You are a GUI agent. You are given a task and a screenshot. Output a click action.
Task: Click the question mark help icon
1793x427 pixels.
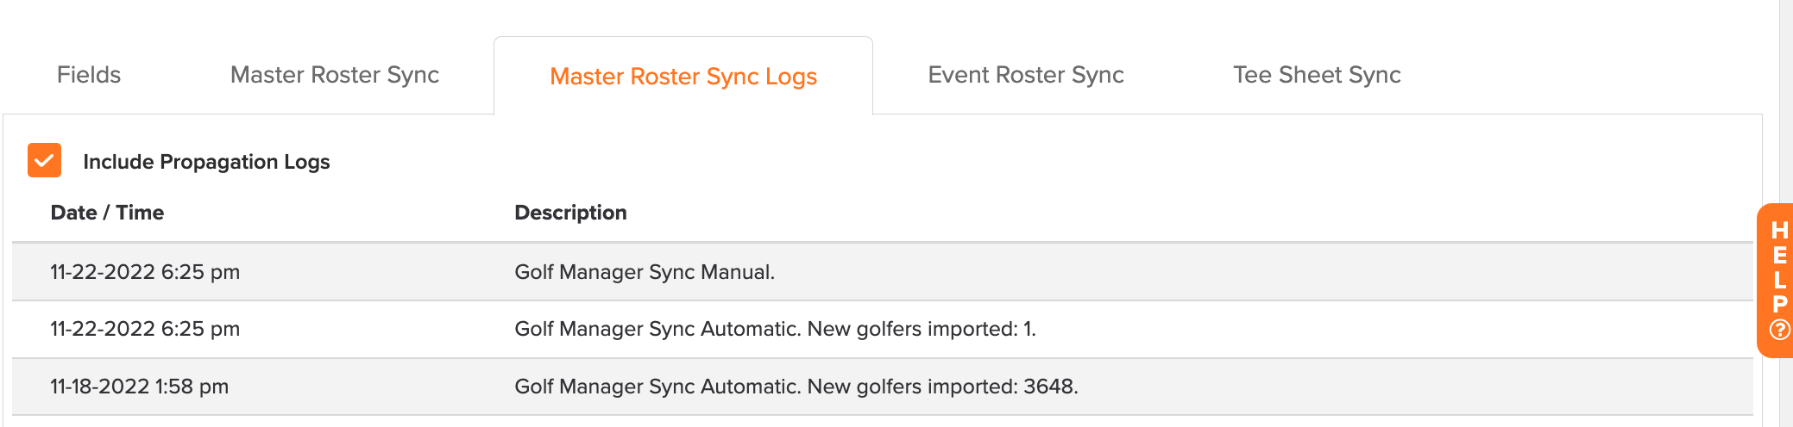tap(1779, 330)
